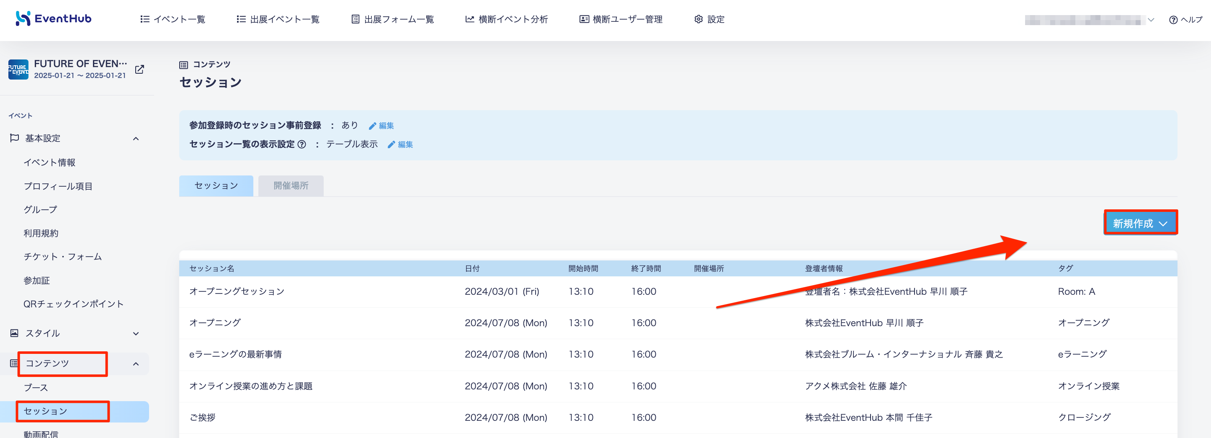Open チケット・フォーム in sidebar

62,257
